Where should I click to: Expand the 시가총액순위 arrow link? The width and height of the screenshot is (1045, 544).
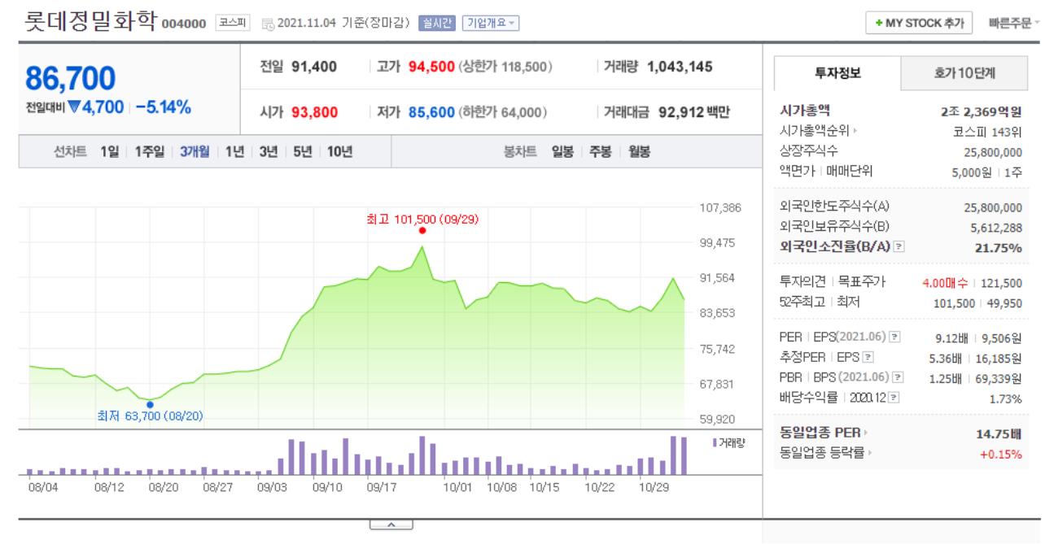[816, 131]
